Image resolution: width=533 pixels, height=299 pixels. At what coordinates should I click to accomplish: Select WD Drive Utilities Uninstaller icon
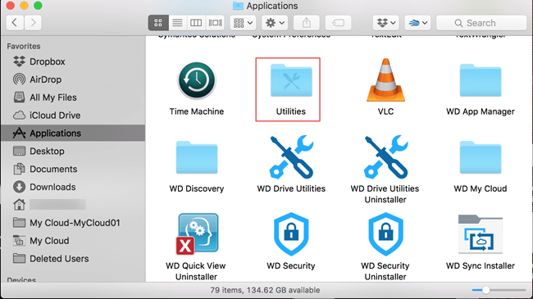[x=385, y=157]
